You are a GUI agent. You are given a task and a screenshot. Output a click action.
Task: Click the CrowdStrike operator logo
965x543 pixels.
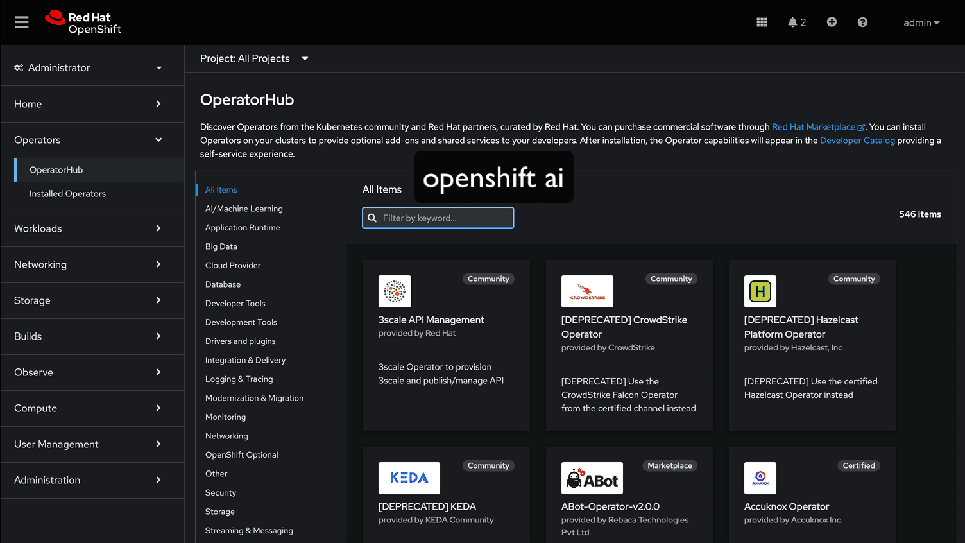tap(587, 291)
